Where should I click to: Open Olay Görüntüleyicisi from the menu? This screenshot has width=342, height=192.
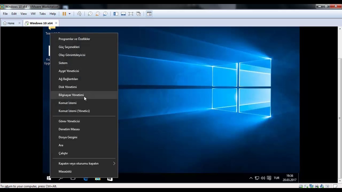(84, 55)
